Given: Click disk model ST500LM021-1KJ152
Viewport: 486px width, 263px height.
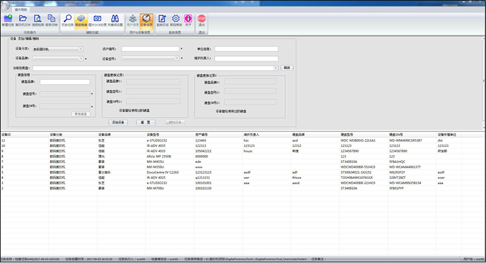Looking at the screenshot, I should pyautogui.click(x=356, y=173).
